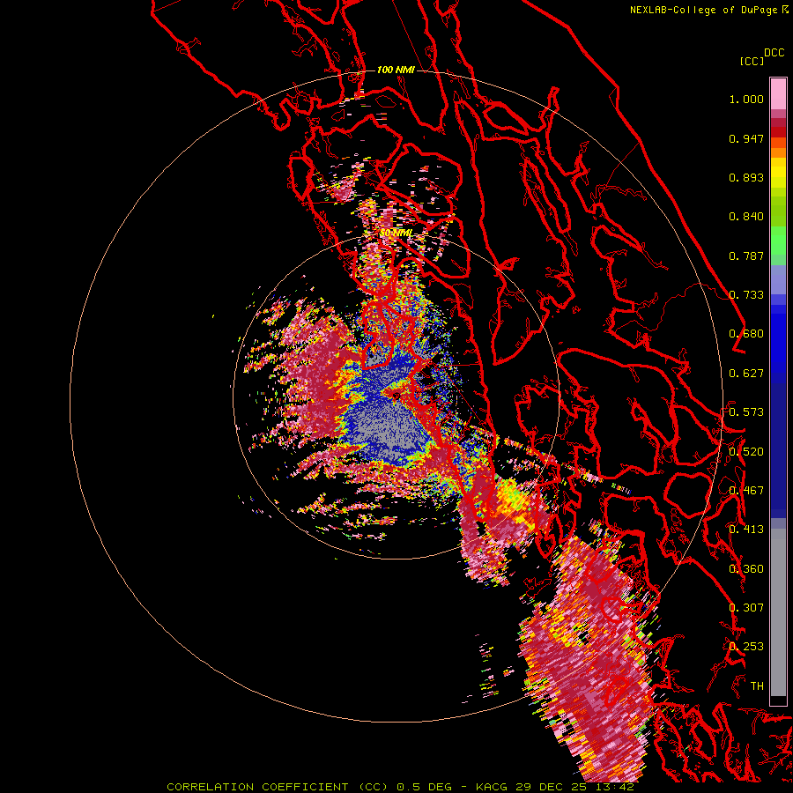Click the 0.840 legend value

tap(746, 217)
